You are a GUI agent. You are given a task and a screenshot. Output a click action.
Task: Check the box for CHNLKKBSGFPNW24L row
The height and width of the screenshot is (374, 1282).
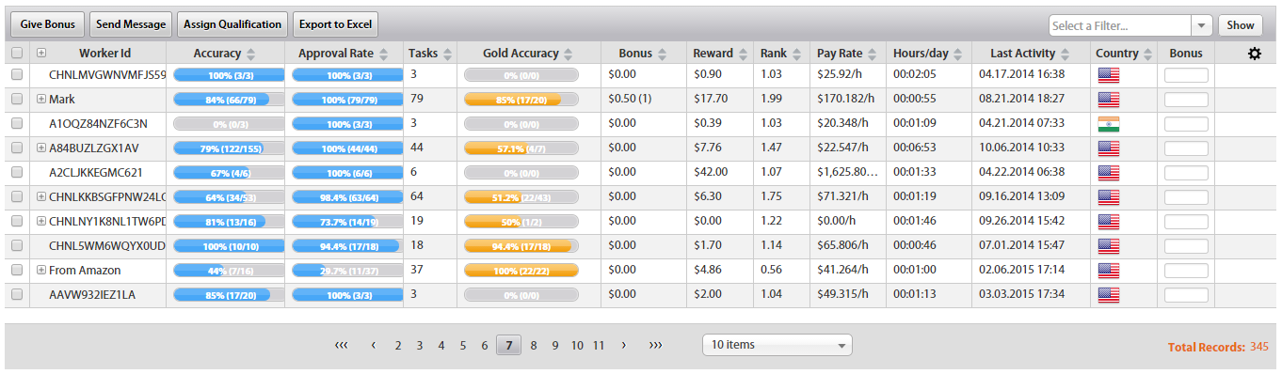click(x=17, y=196)
